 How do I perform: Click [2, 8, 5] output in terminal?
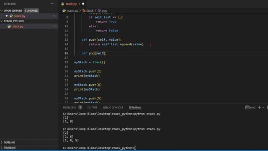71,141
